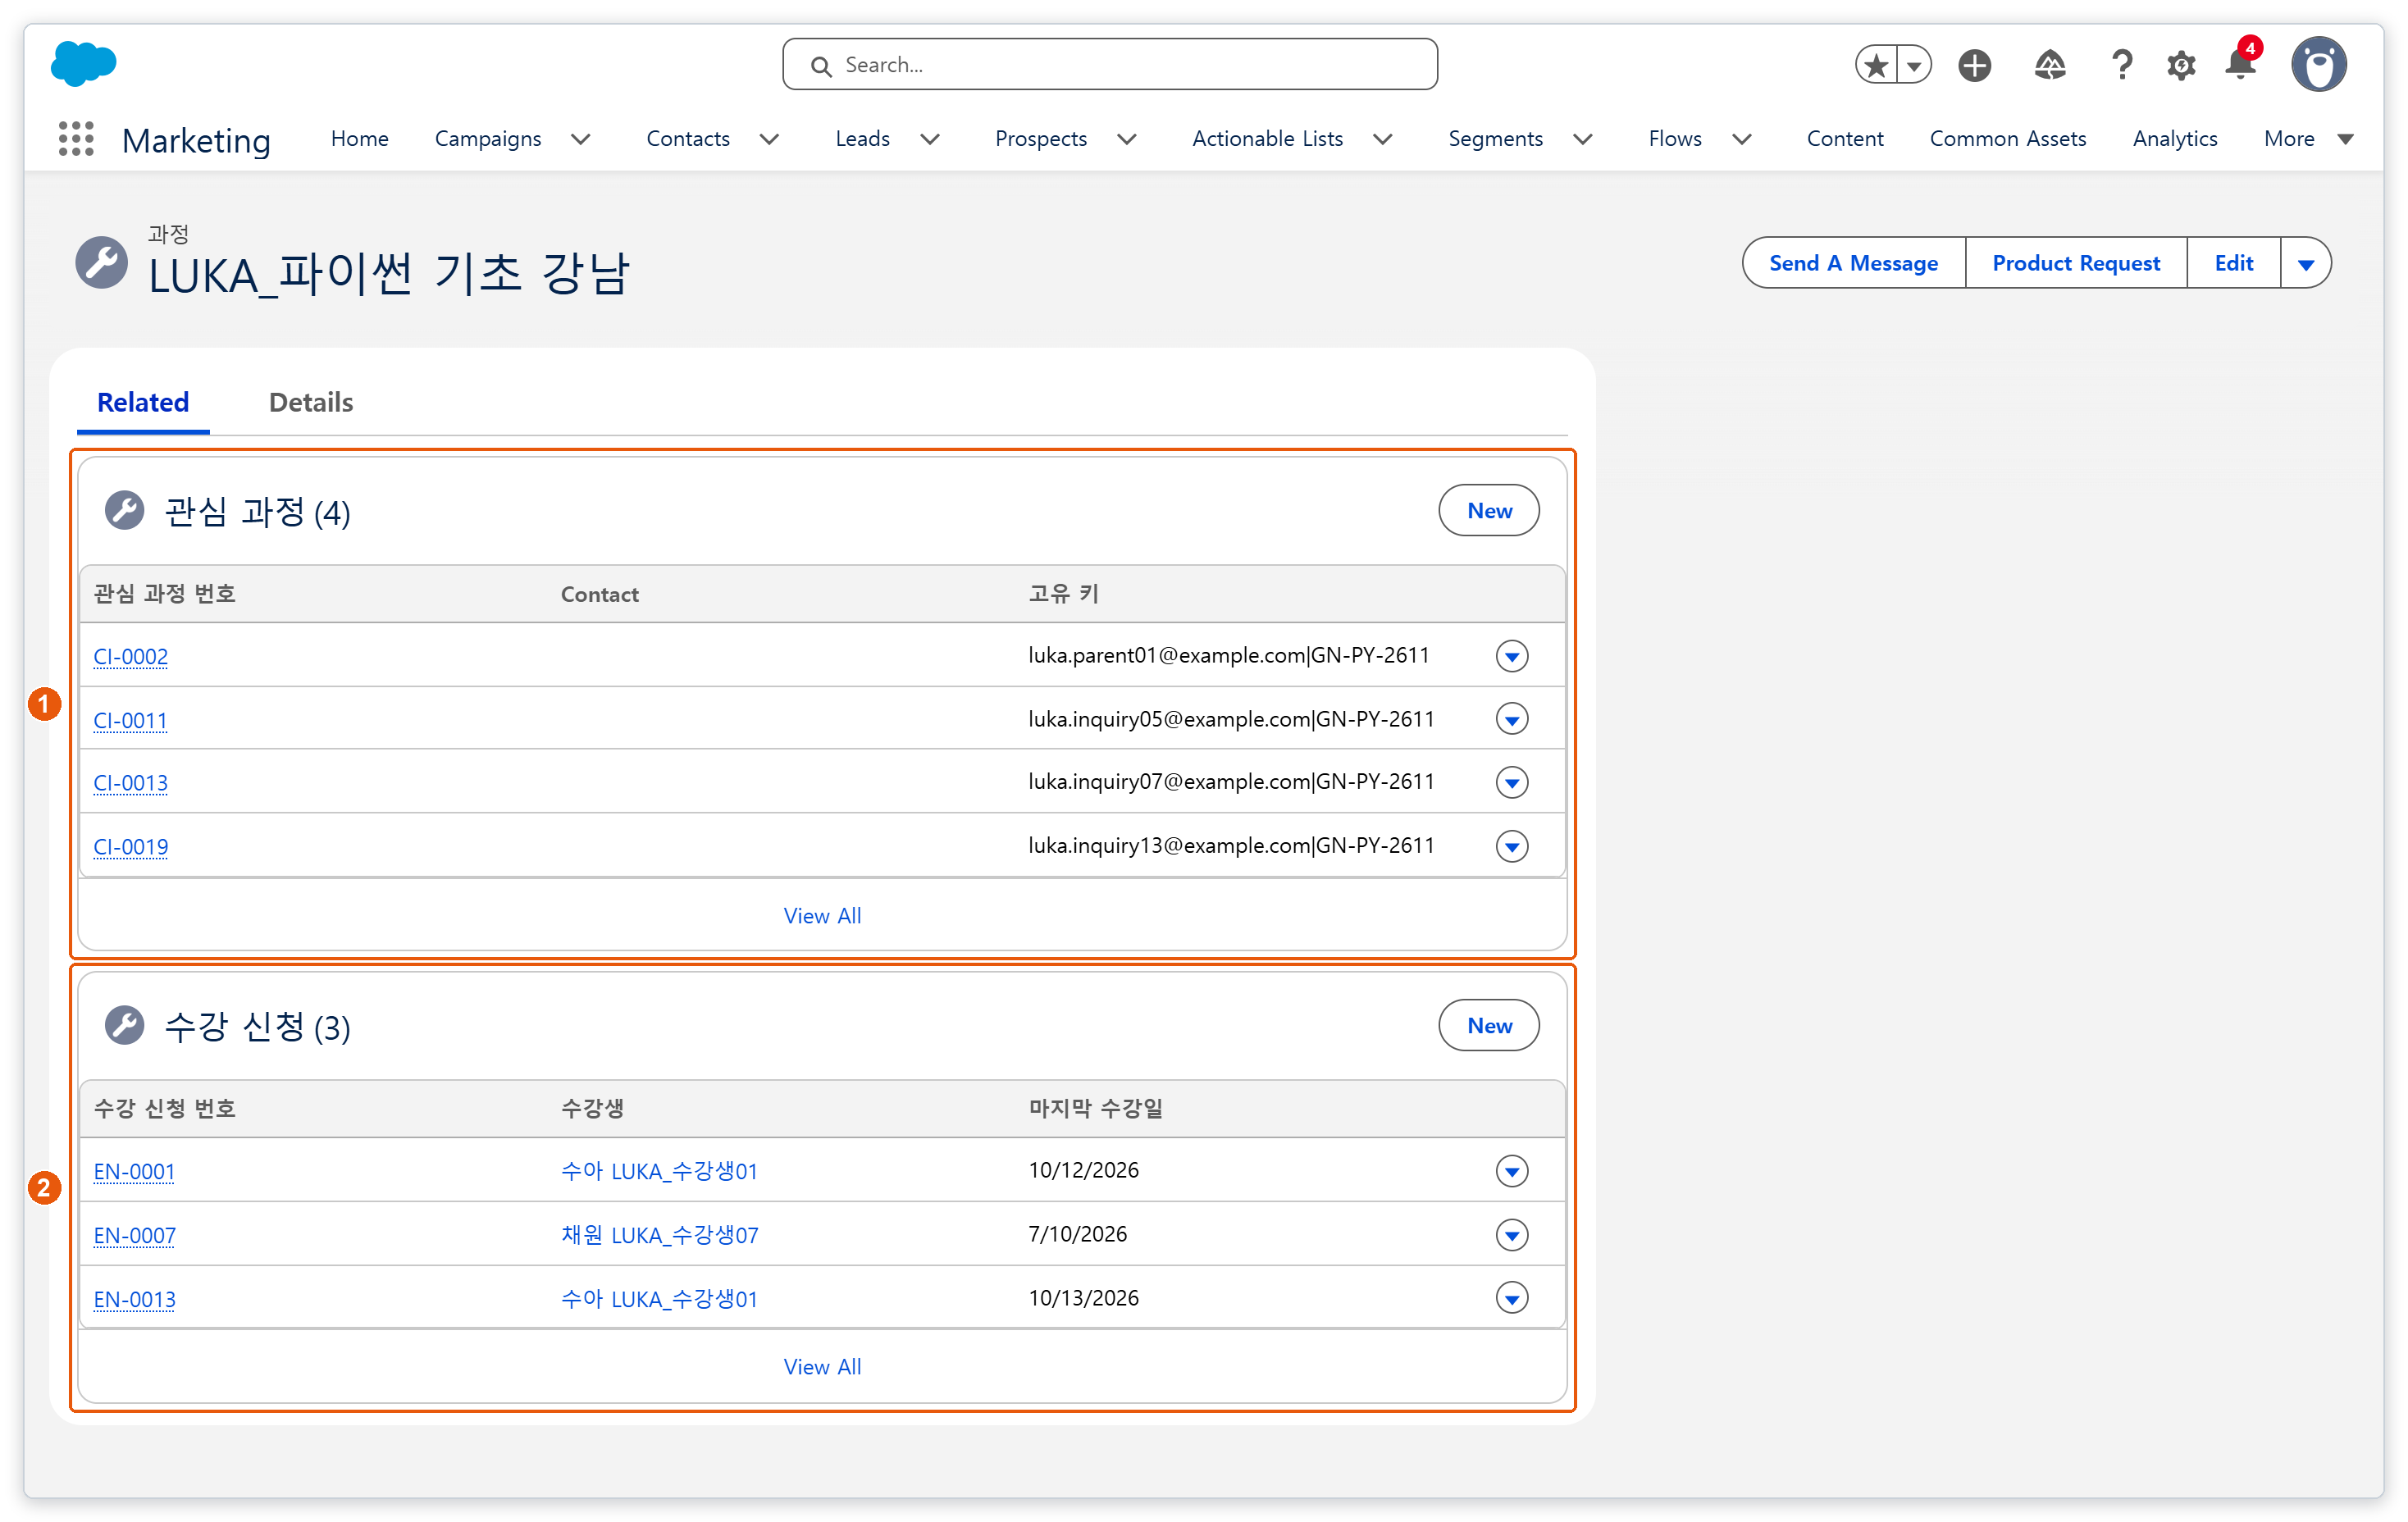Screen dimensions: 2408x1522
Task: Click the Send A Message button
Action: pos(1853,263)
